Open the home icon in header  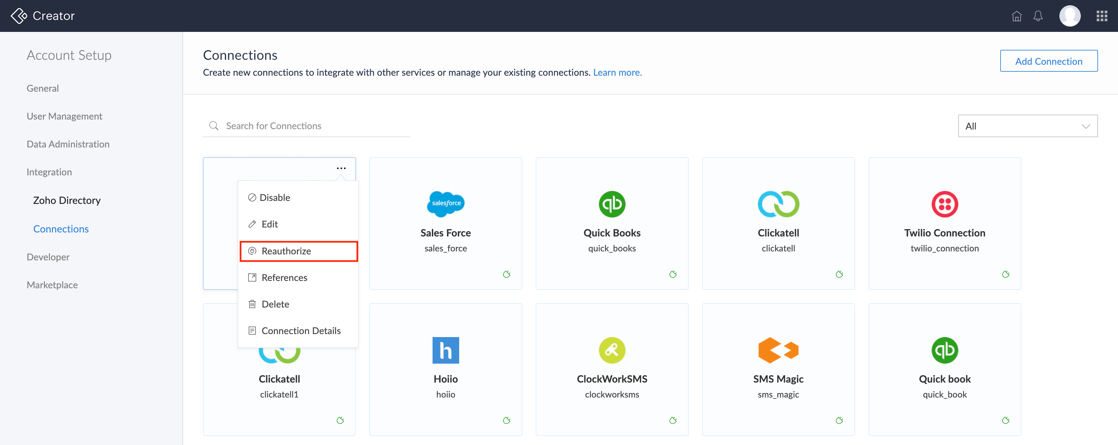[x=1017, y=16]
